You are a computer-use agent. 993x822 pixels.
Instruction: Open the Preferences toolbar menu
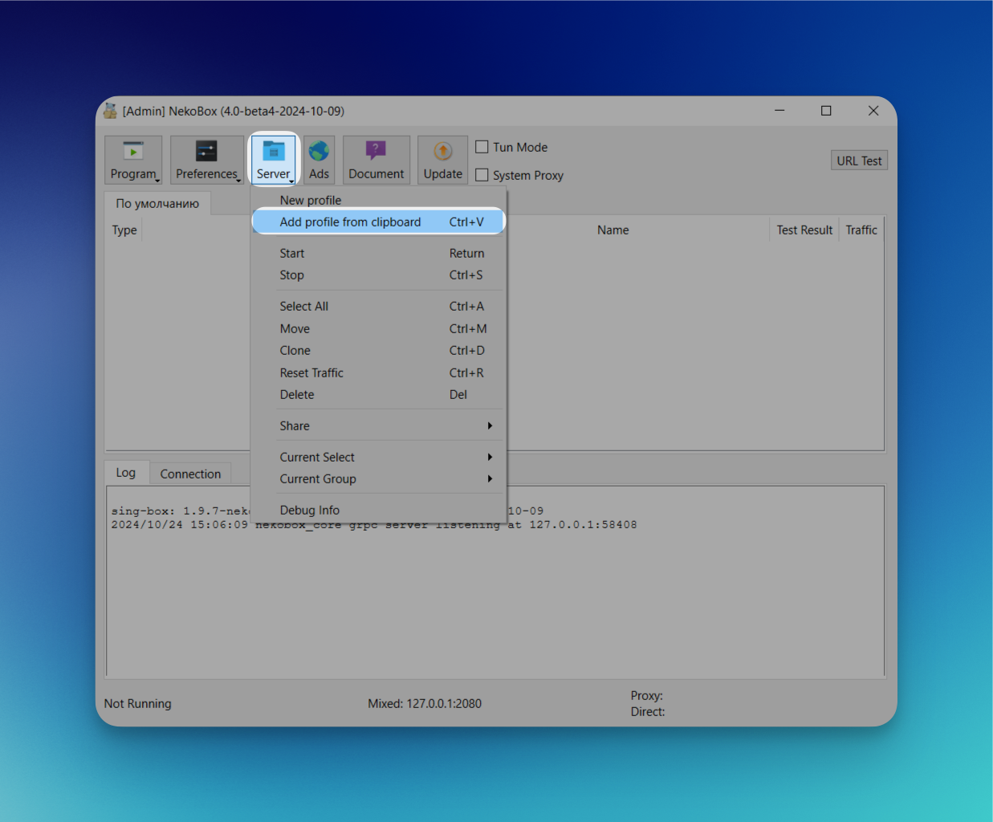(207, 160)
